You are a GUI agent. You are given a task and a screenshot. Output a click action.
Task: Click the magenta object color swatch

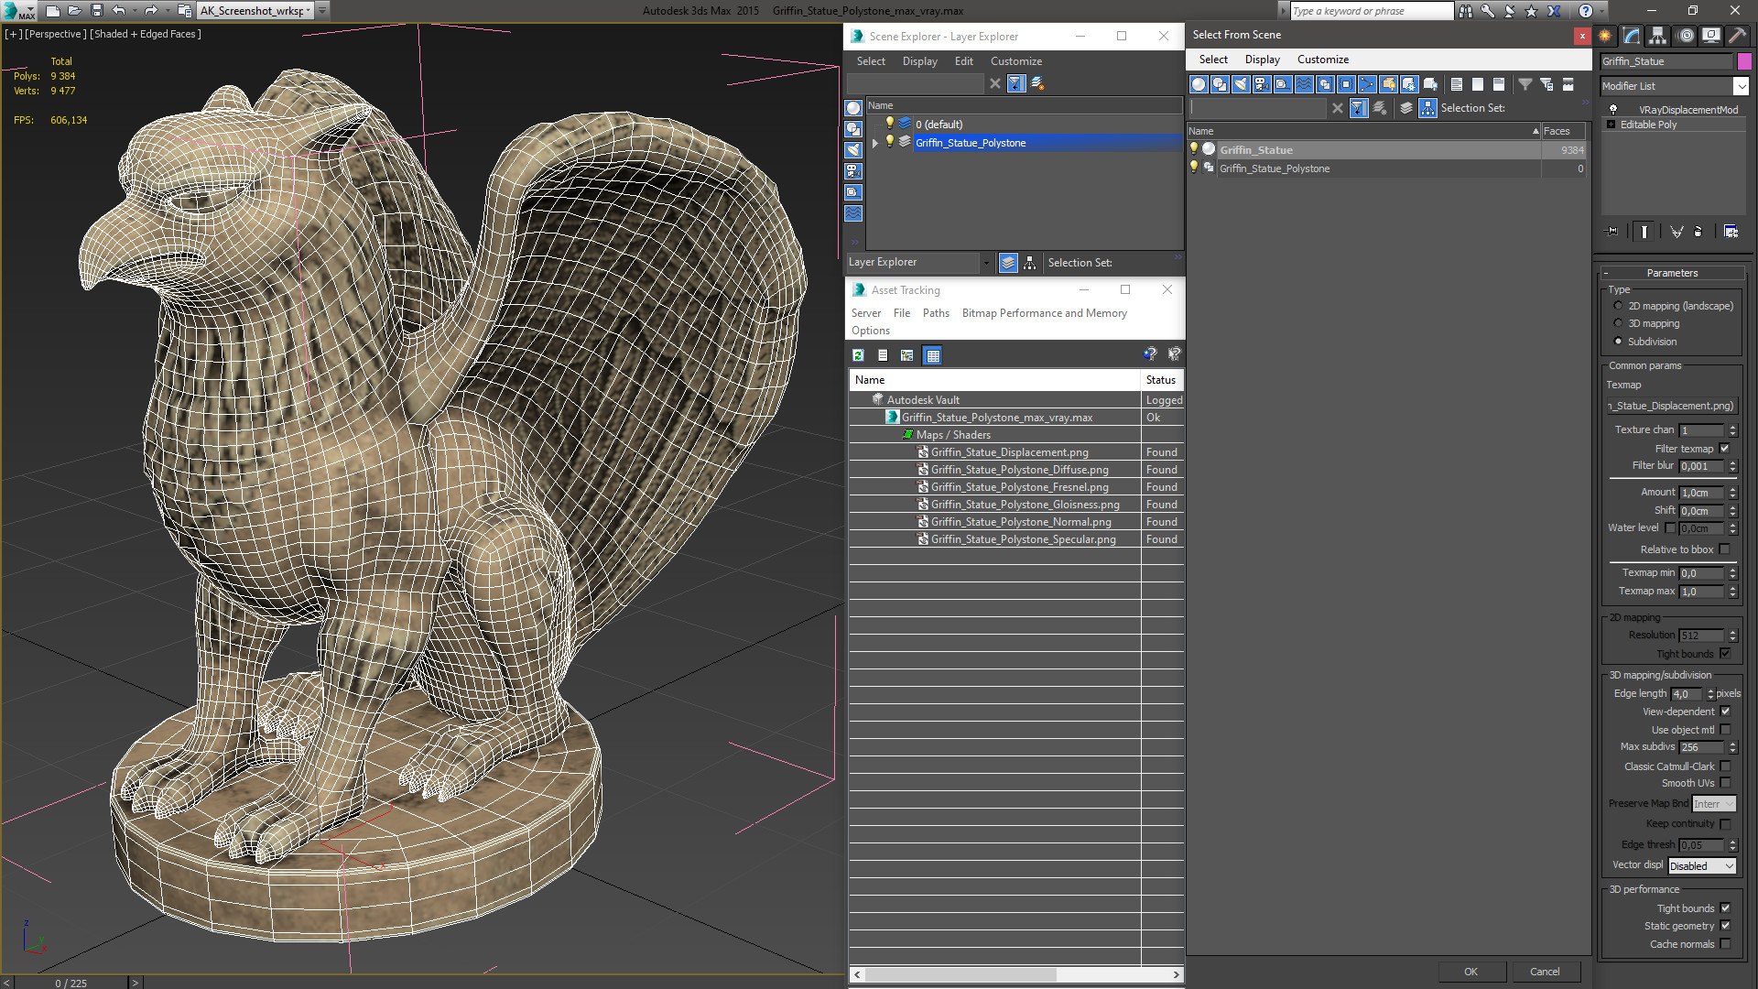(1743, 61)
